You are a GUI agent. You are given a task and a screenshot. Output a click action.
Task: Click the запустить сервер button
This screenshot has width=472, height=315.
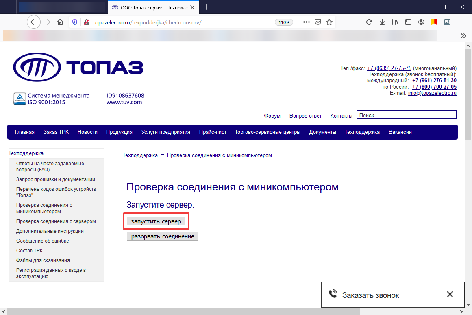tap(156, 221)
